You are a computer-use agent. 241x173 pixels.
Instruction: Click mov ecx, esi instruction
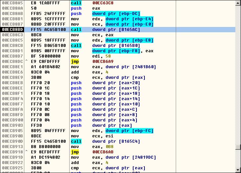click(92, 136)
